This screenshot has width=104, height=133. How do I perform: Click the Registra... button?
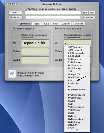click(15, 17)
